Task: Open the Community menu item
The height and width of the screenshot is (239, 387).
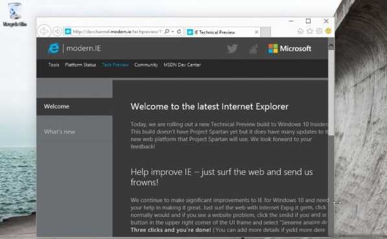Action: click(x=146, y=65)
